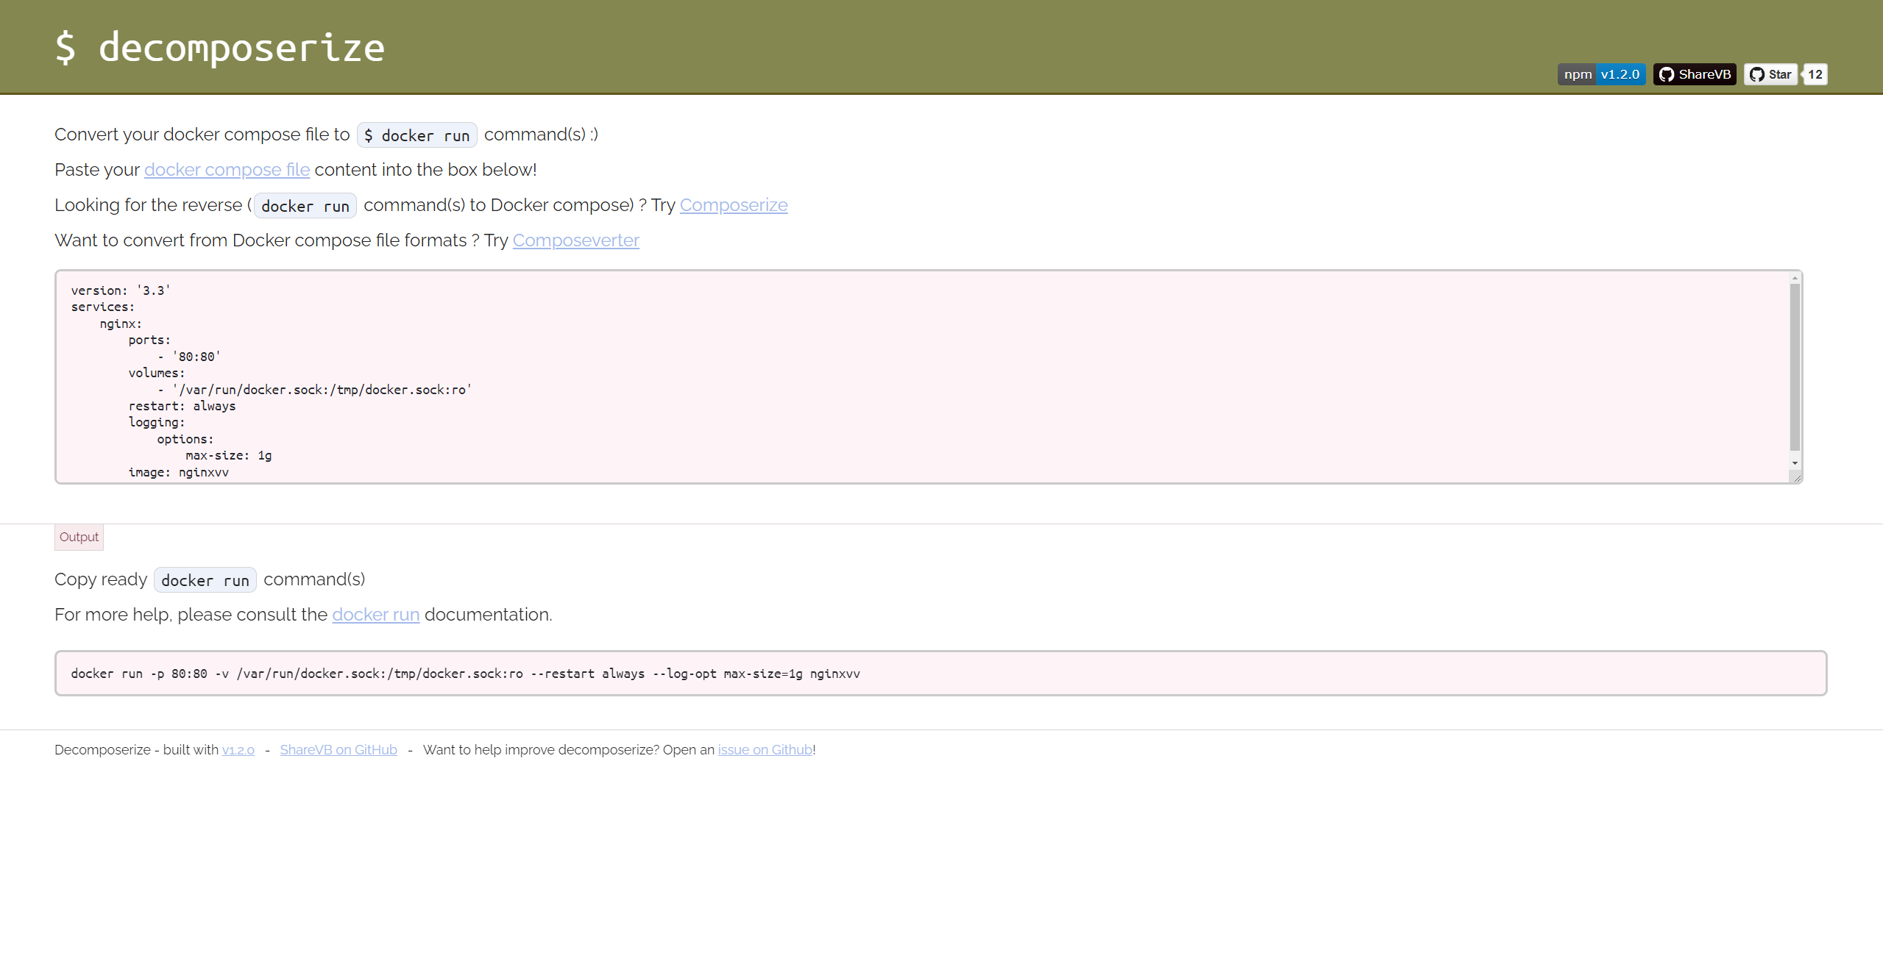Open the docker compose file link
The image size is (1883, 964).
pos(227,170)
